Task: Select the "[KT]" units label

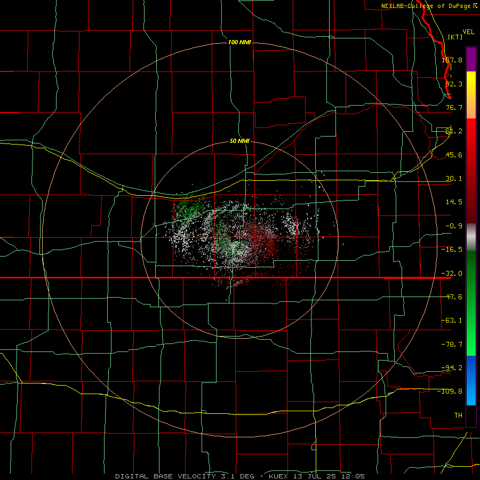Action: pos(455,37)
